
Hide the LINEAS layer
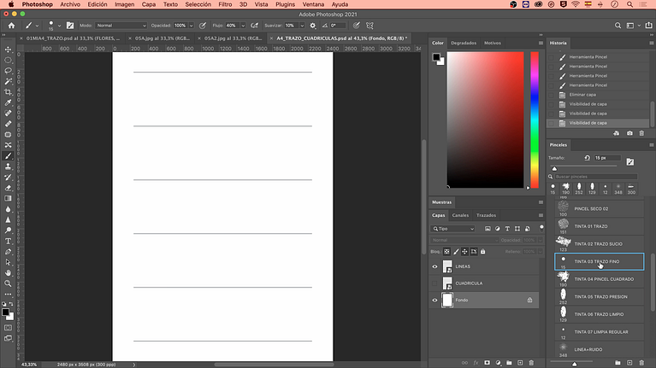[434, 266]
